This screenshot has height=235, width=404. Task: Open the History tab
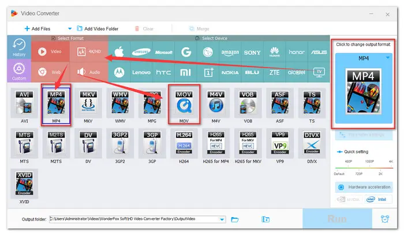click(19, 47)
